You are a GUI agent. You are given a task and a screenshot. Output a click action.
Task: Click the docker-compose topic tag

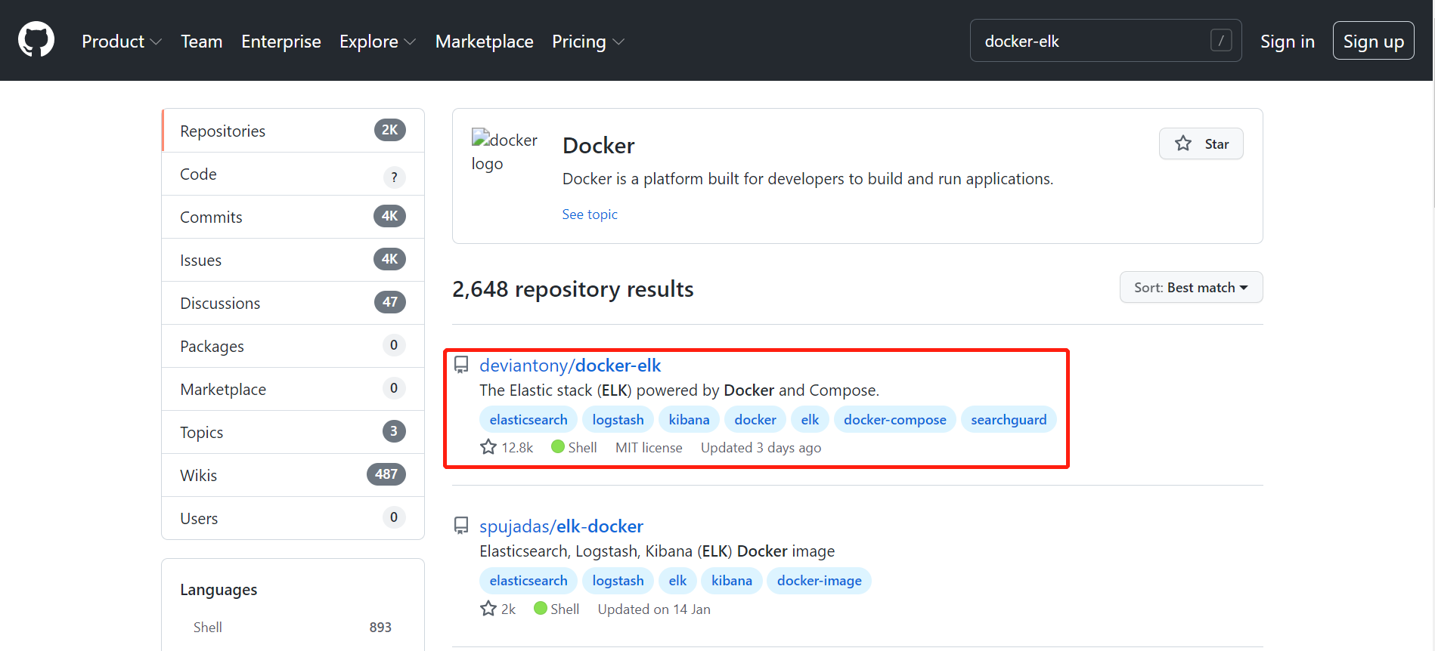pos(895,420)
